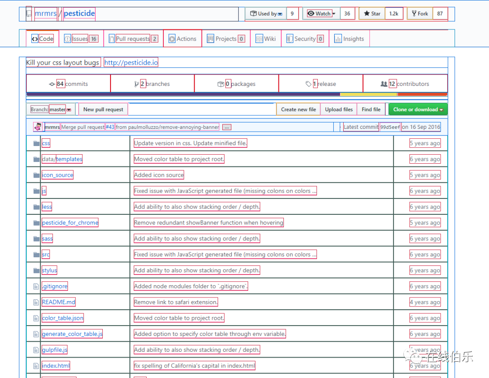
Task: Click the folder icon beside pesticide_for_chrome
Action: (x=37, y=222)
